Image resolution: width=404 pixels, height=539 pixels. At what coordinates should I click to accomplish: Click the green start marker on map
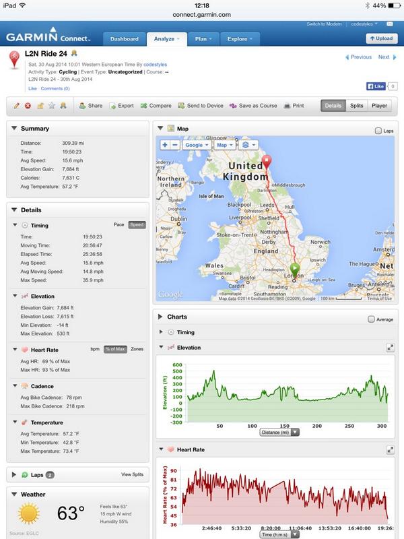295,269
